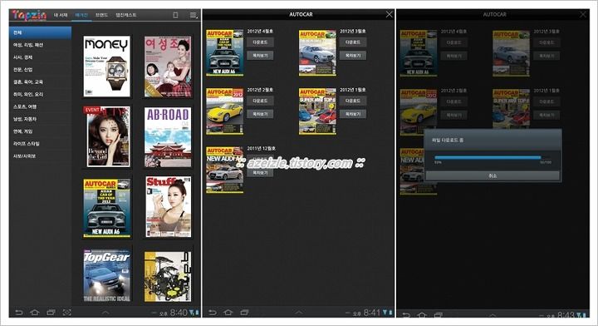Tap the 8:40 clock in the status bar

tap(179, 313)
